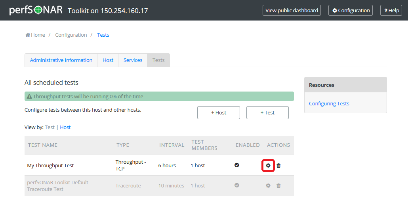Image resolution: width=408 pixels, height=204 pixels.
Task: Click the 6 hours interval cell
Action: tap(167, 165)
